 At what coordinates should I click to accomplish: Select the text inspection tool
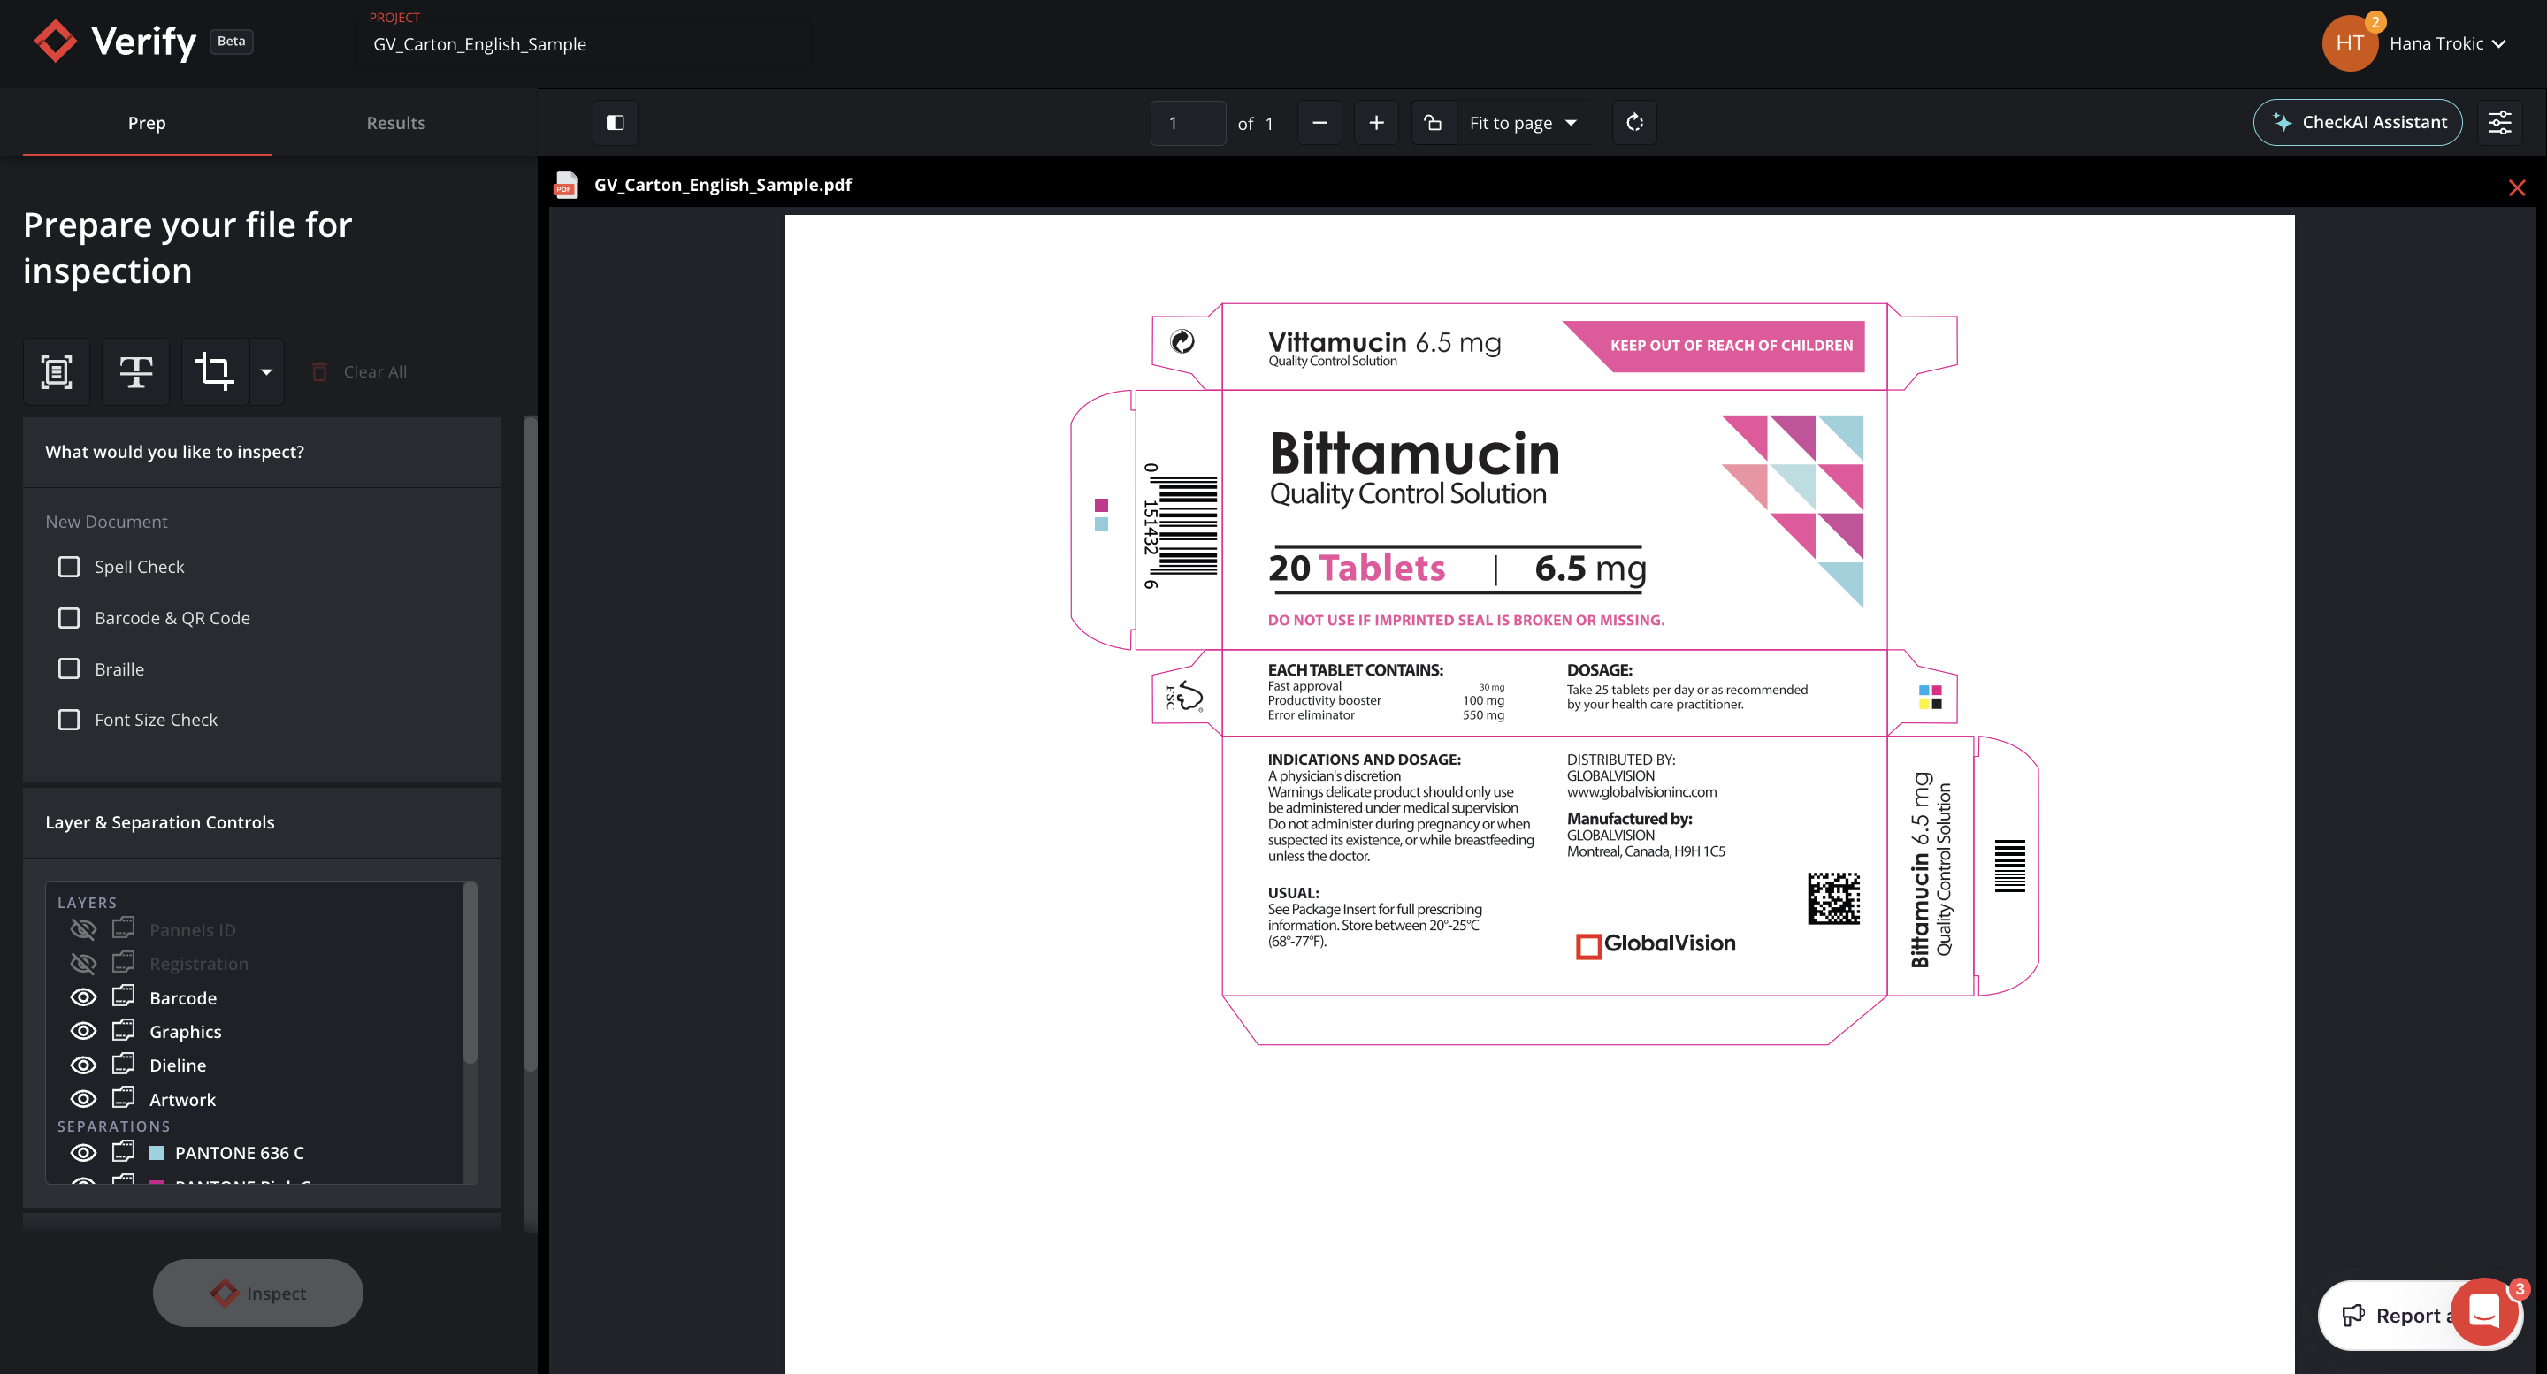pos(135,371)
